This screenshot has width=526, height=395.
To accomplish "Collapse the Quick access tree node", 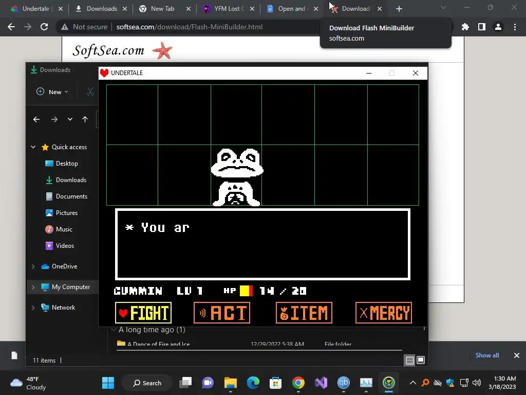I will (x=33, y=147).
